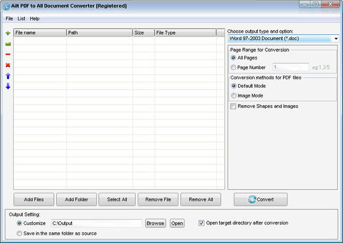The width and height of the screenshot is (343, 243).
Task: Open the List menu
Action: tap(21, 19)
